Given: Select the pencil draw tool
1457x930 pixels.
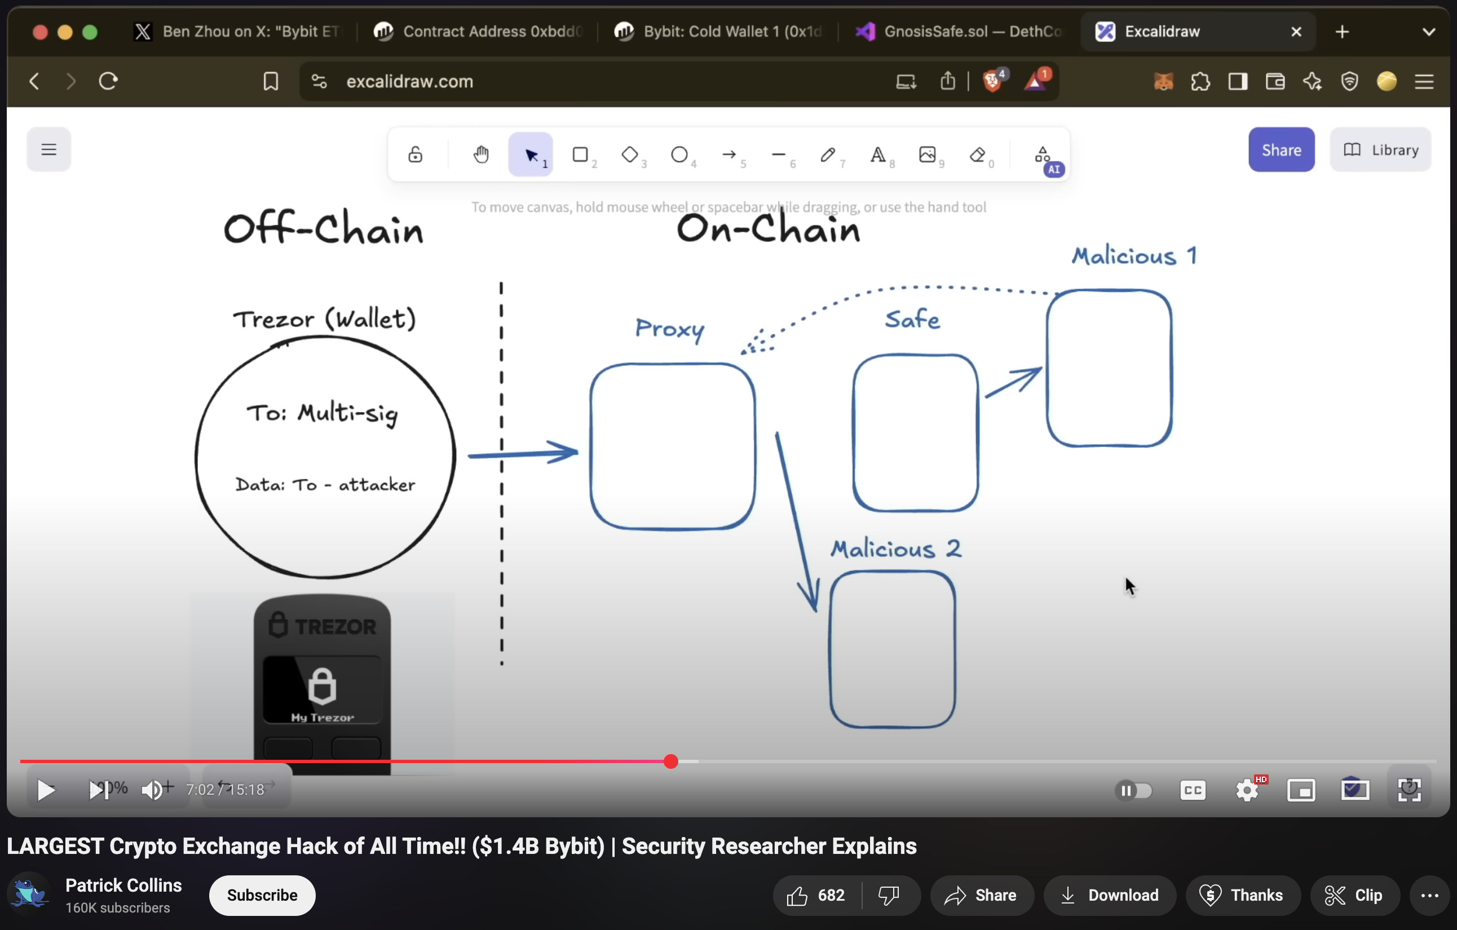Looking at the screenshot, I should (x=828, y=155).
